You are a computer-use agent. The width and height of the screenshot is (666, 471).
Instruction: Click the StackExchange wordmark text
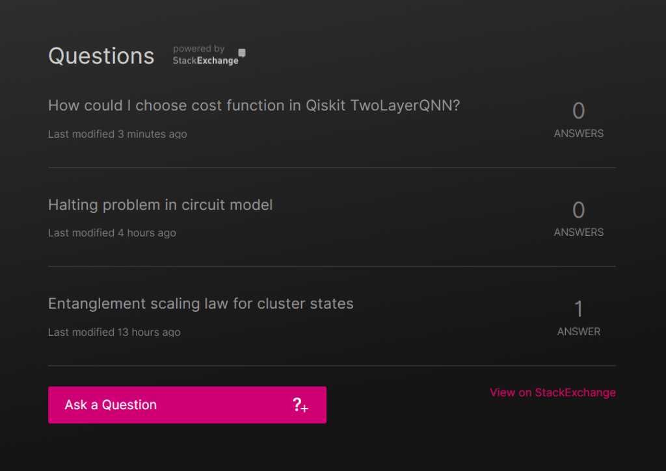point(206,60)
